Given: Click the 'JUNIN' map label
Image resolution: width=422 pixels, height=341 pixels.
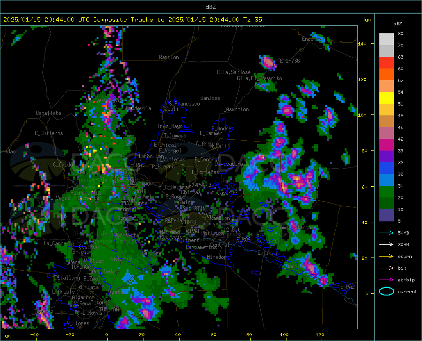Looking at the screenshot, I should (x=189, y=222).
